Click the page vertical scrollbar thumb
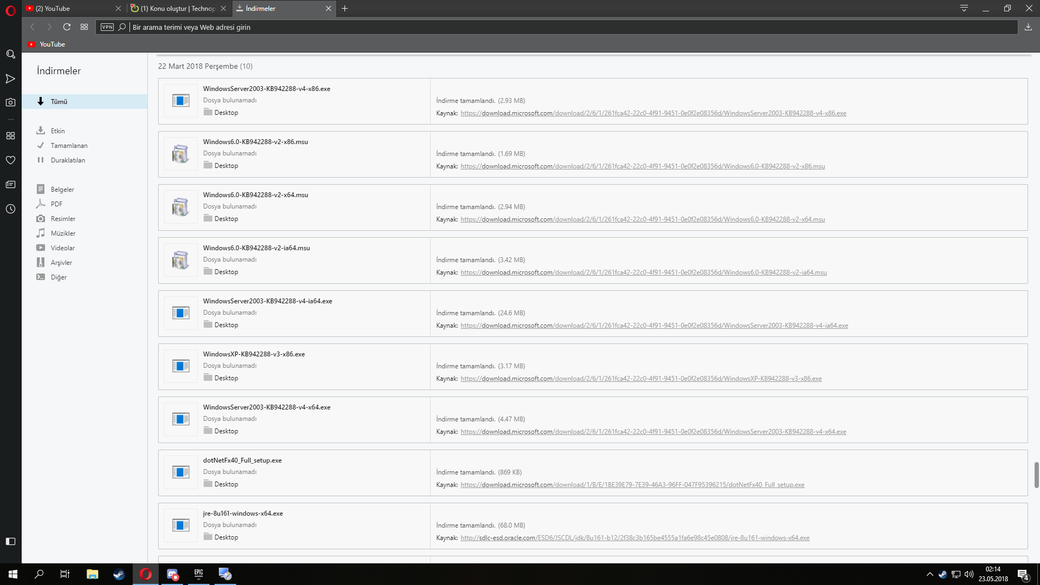Screen dimensions: 1040x585 pyautogui.click(x=1036, y=474)
